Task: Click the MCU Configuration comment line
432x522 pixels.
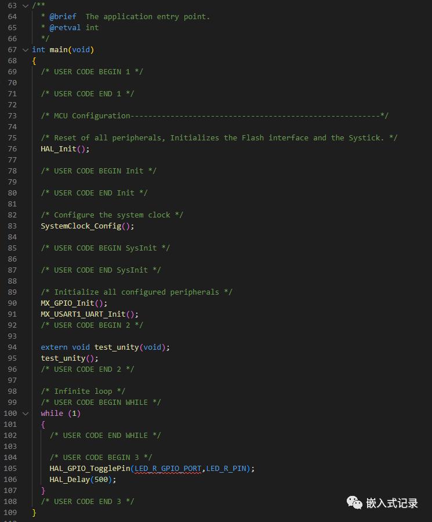Action: coord(215,116)
